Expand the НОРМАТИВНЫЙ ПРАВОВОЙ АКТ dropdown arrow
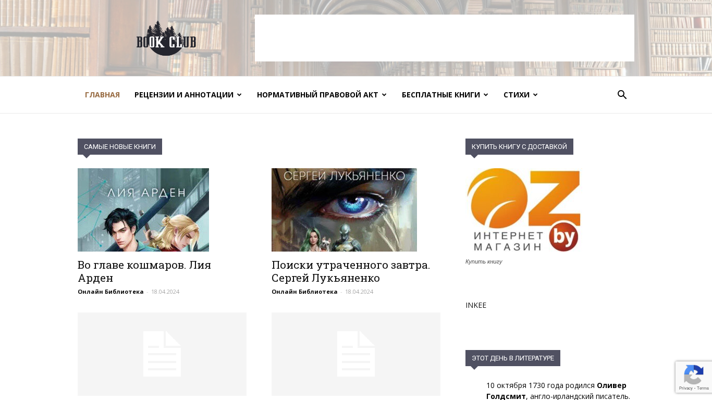The width and height of the screenshot is (712, 400). click(384, 95)
